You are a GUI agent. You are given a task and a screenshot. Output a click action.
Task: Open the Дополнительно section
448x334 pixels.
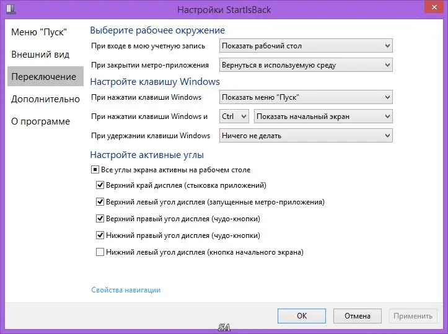(x=45, y=99)
